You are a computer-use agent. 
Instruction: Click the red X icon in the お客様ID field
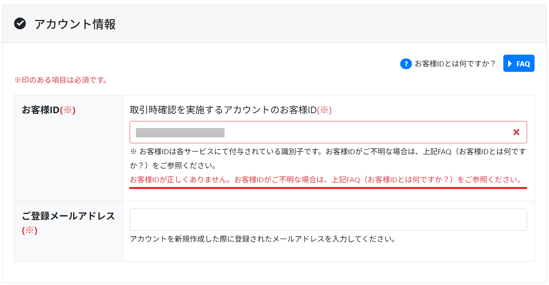click(x=516, y=132)
